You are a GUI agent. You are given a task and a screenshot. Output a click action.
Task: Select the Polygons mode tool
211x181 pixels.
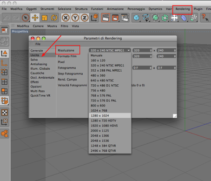4,91
